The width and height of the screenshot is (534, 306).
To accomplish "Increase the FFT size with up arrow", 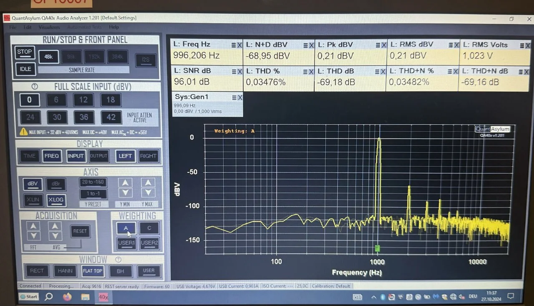I will [x=33, y=226].
